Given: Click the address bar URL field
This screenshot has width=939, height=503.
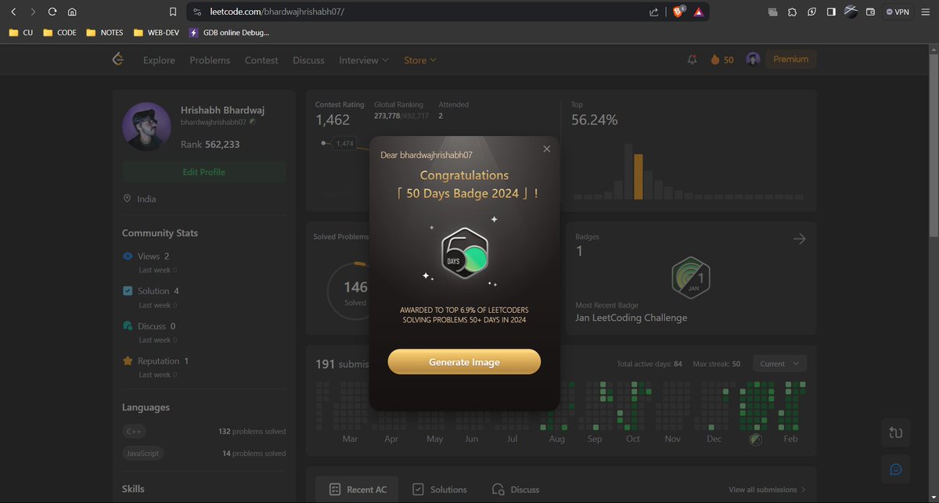Looking at the screenshot, I should [423, 12].
